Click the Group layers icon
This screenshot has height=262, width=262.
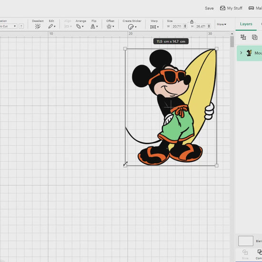click(243, 37)
